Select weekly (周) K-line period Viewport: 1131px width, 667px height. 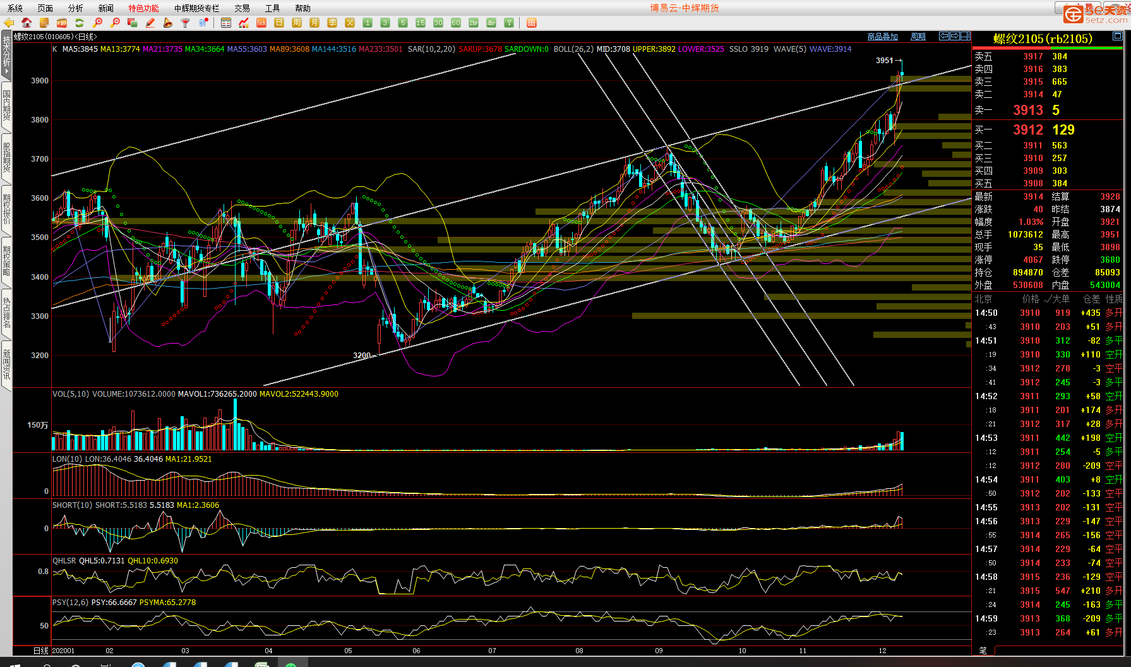[x=297, y=23]
